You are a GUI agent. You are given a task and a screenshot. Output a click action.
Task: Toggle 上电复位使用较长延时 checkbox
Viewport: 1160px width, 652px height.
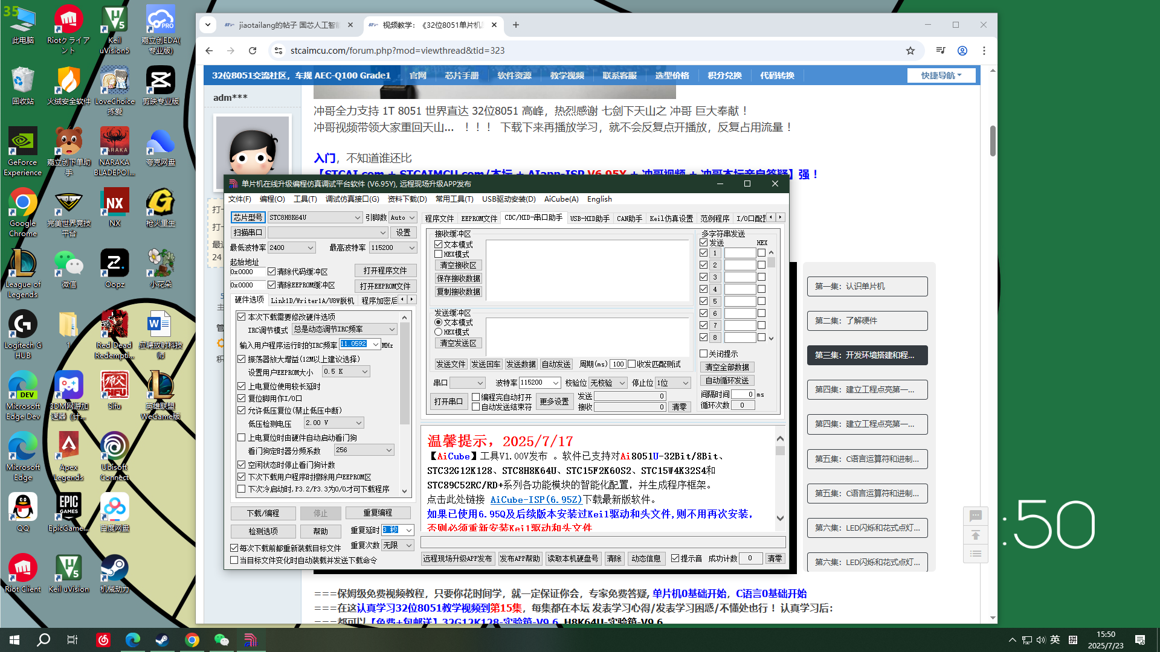click(x=242, y=386)
